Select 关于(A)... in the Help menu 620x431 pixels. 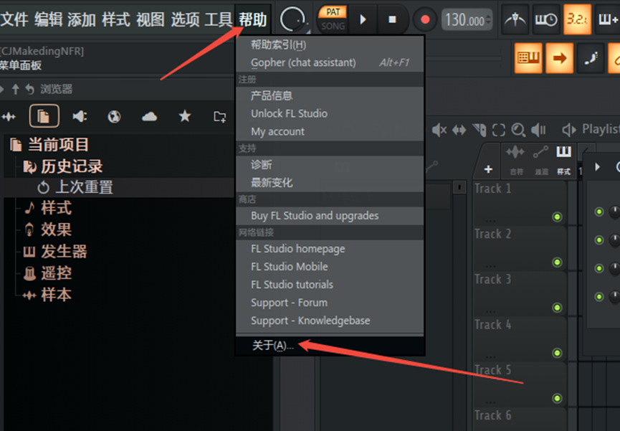(273, 346)
